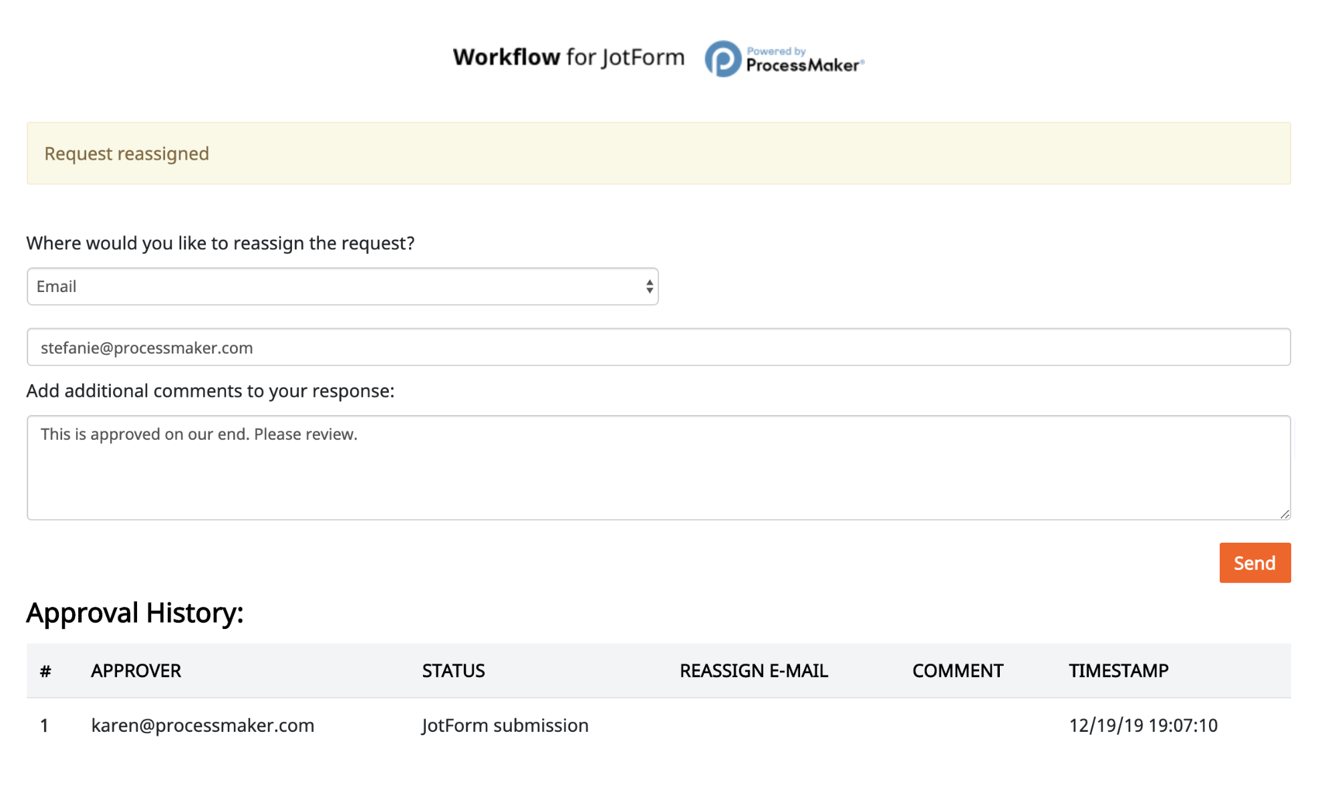Click the TIMESTAMP column header

point(1118,671)
